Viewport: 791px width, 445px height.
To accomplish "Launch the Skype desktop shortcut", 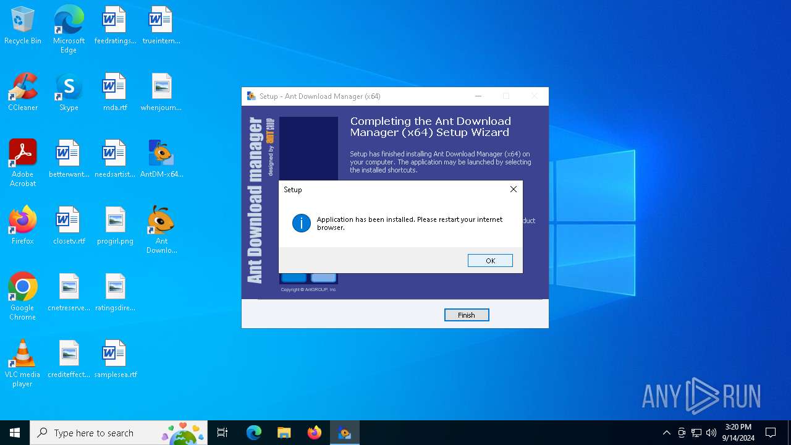I will 69,93.
